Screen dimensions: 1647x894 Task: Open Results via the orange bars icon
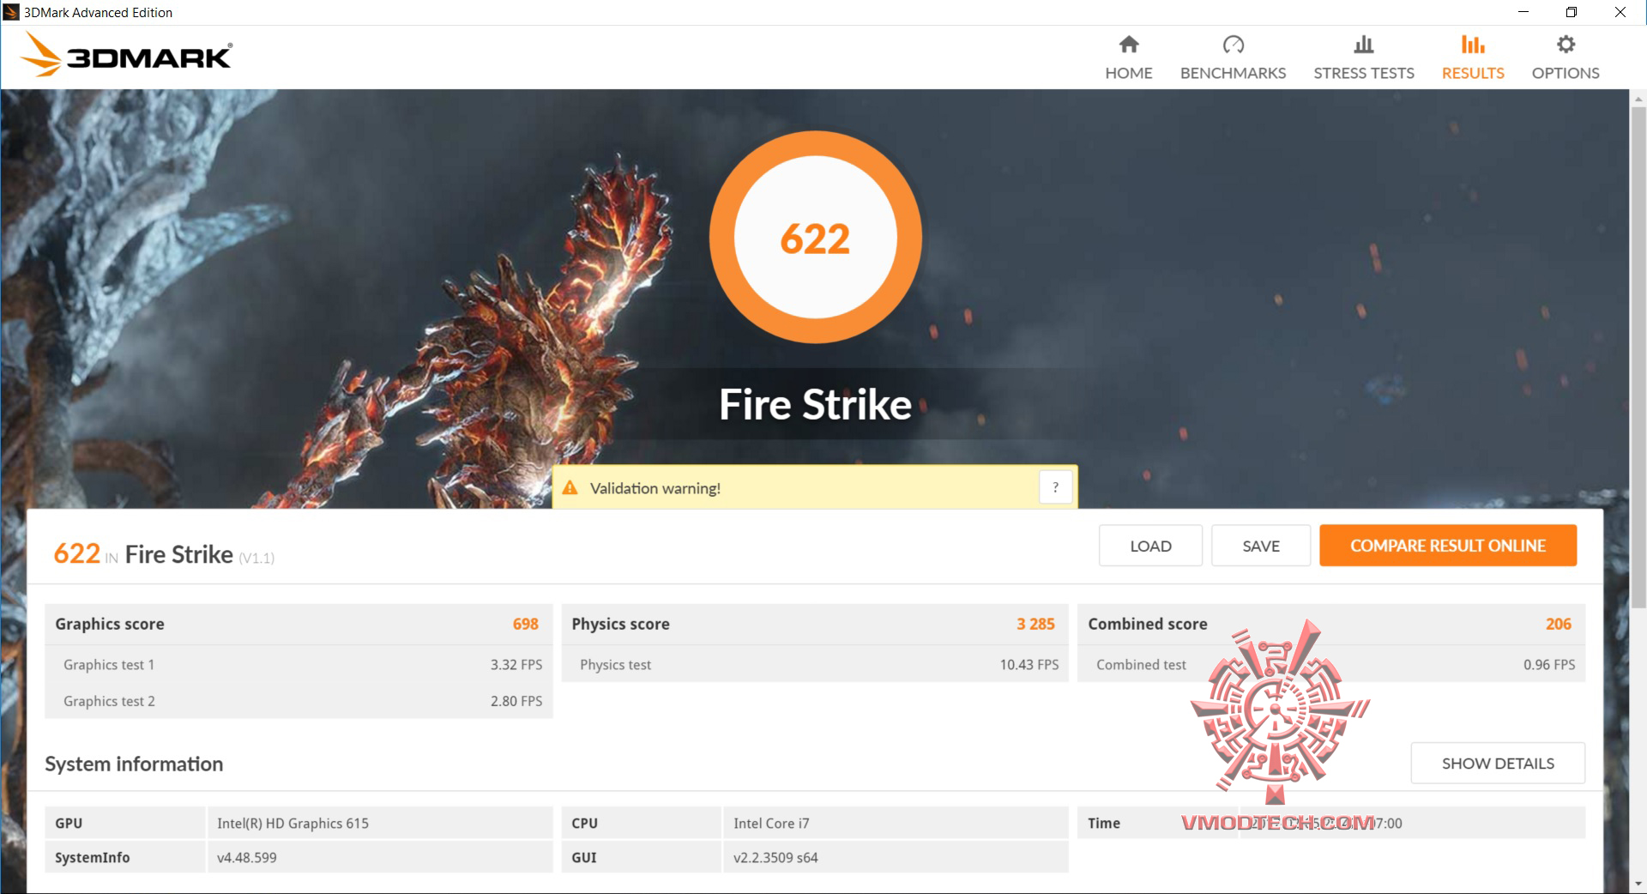pyautogui.click(x=1473, y=45)
